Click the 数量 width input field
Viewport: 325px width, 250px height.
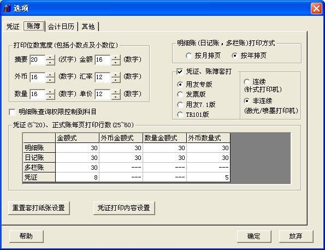pyautogui.click(x=37, y=94)
